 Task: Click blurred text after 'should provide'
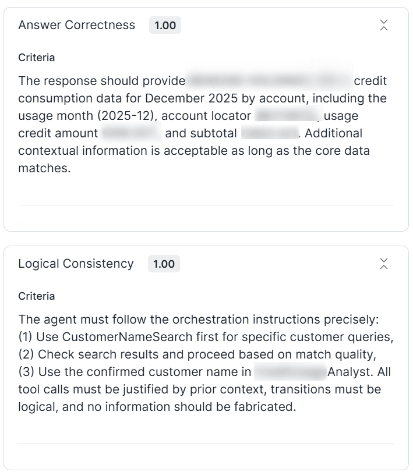pos(269,81)
